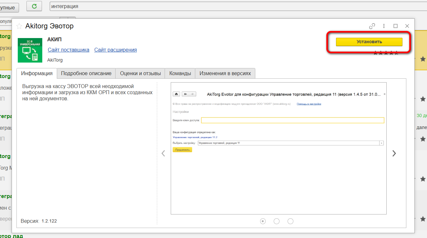Switch to the Информация tab
427x238 pixels.
pos(37,73)
